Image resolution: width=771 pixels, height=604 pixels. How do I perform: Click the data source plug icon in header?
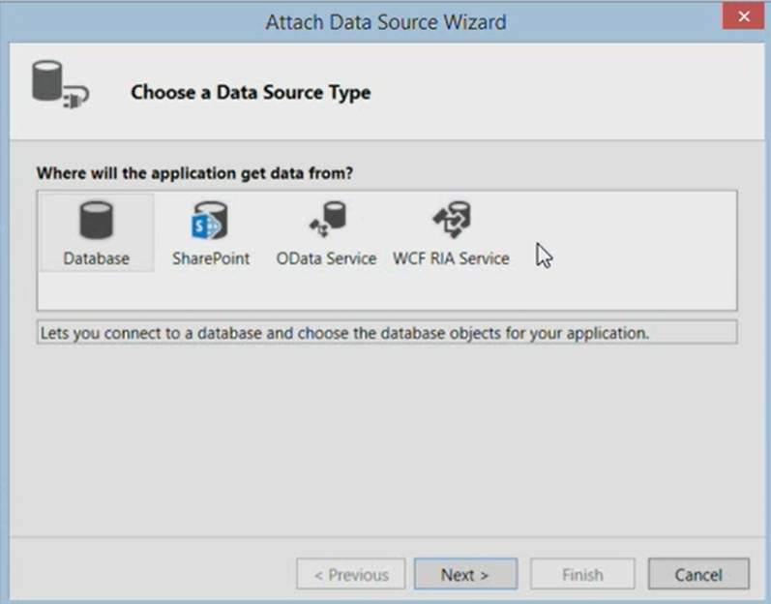60,84
